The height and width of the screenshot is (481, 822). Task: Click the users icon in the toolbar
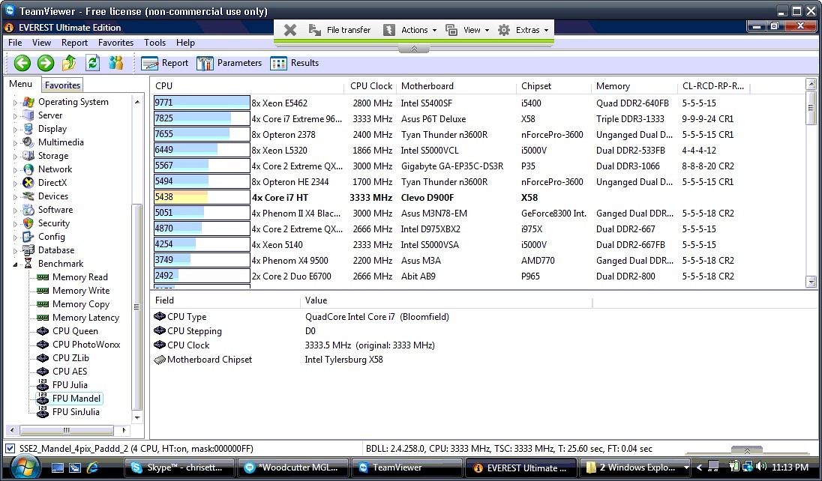(115, 63)
